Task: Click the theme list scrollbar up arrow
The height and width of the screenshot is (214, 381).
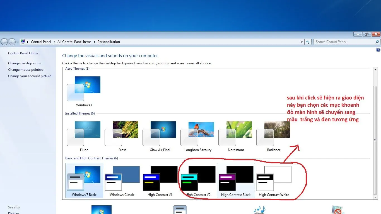Action: click(x=375, y=70)
